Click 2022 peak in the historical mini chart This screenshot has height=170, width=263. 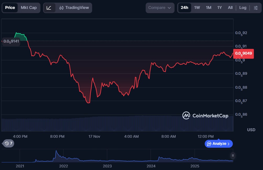coord(56,152)
